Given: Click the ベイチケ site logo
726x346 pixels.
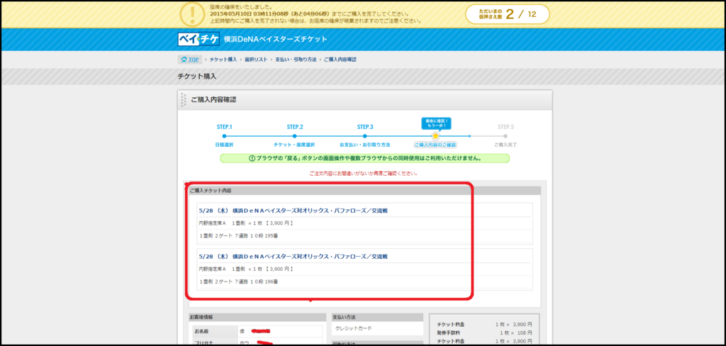Looking at the screenshot, I should coord(199,39).
